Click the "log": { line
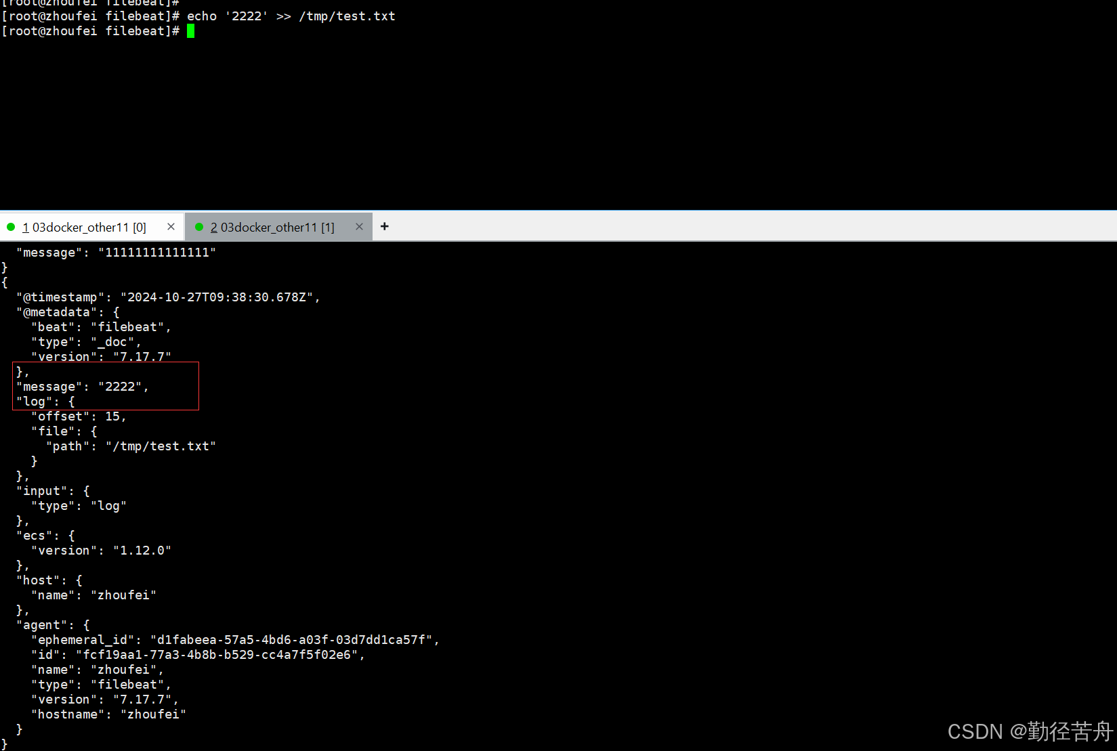 pyautogui.click(x=45, y=402)
